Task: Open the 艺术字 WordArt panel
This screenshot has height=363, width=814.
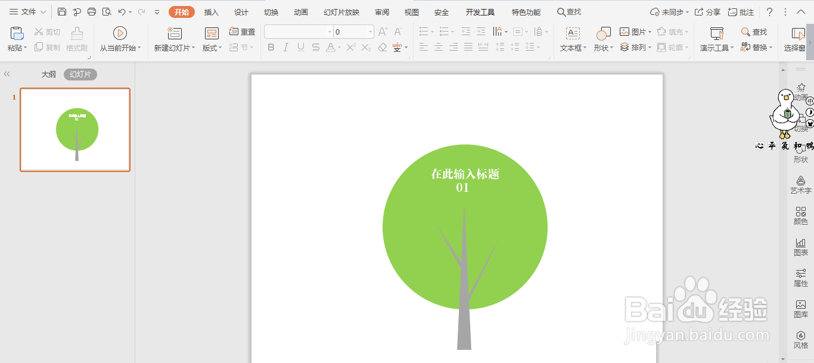Action: click(x=801, y=185)
